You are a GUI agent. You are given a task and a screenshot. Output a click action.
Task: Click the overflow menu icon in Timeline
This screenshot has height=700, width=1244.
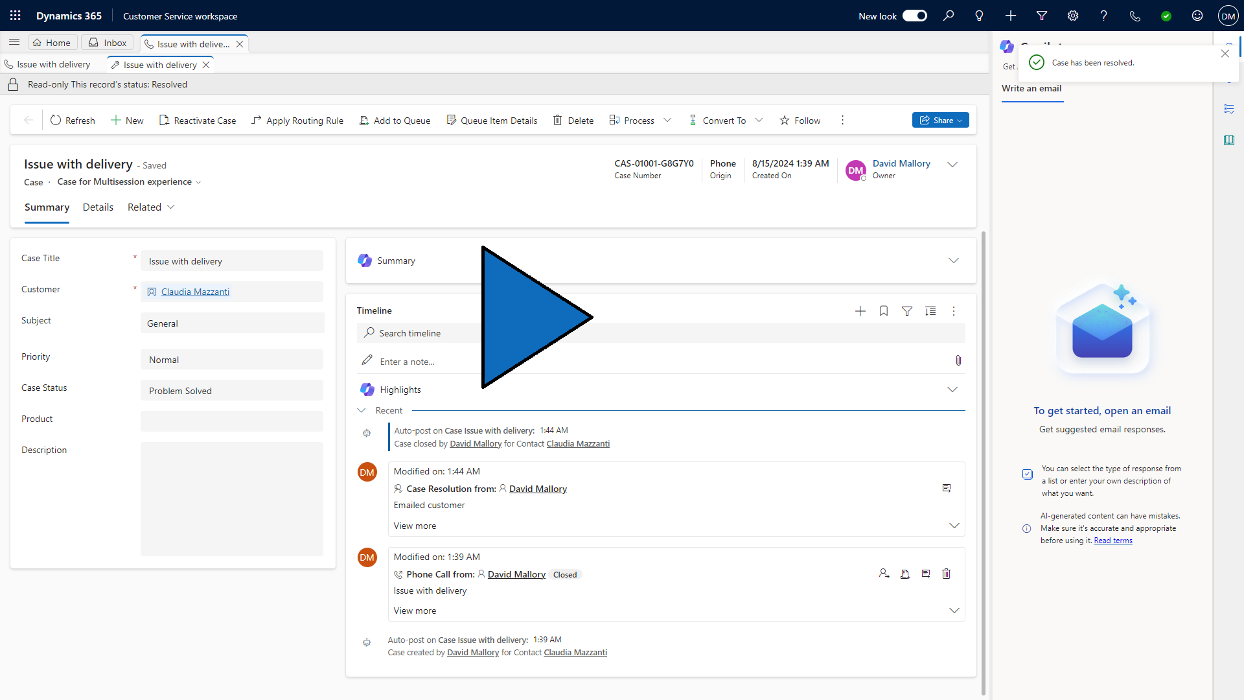[x=954, y=310]
